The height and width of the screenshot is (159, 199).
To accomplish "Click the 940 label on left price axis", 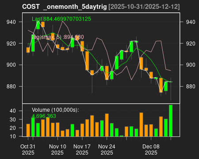I will point(11,22).
